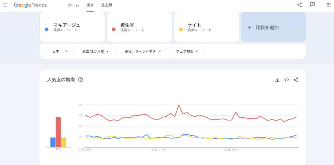Image resolution: width=334 pixels, height=165 pixels.
Task: Click the red dot beside 資生堂
Action: point(114,30)
